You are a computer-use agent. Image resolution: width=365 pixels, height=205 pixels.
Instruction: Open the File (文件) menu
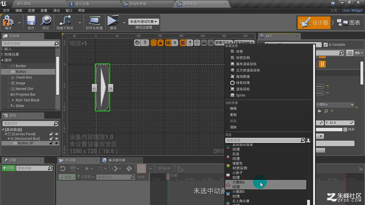[x=6, y=11]
